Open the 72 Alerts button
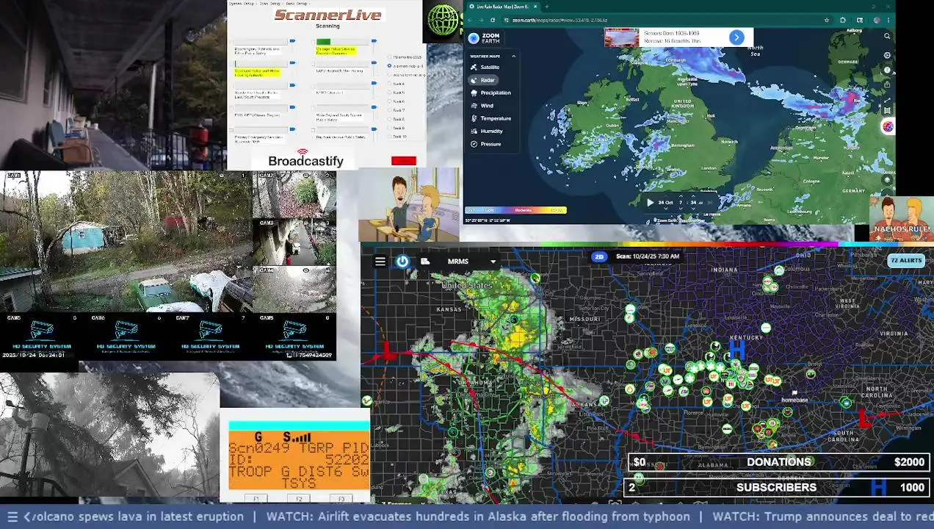 [x=905, y=260]
